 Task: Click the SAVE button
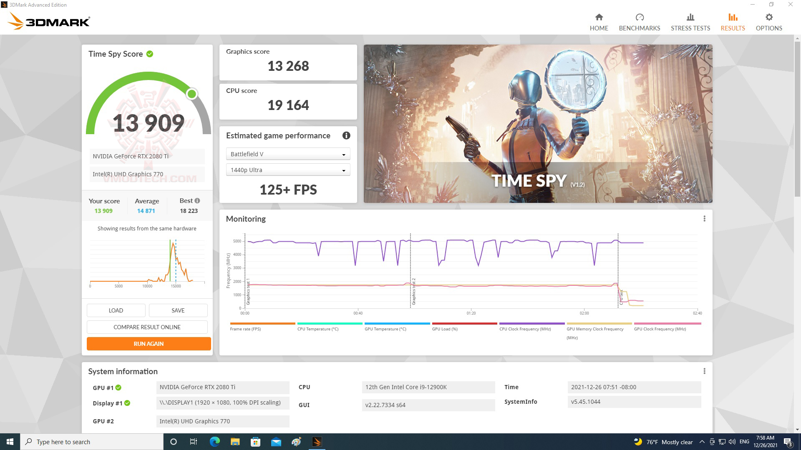(178, 310)
